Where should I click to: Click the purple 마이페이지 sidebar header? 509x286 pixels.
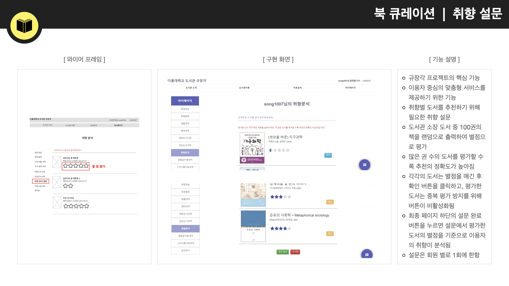coord(185,101)
